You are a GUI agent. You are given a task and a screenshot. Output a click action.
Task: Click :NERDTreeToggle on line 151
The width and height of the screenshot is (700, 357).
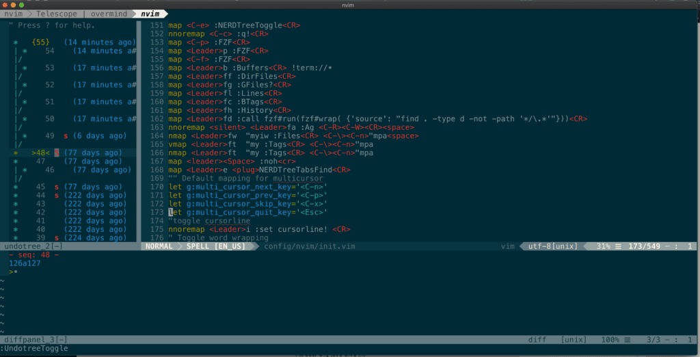click(248, 25)
